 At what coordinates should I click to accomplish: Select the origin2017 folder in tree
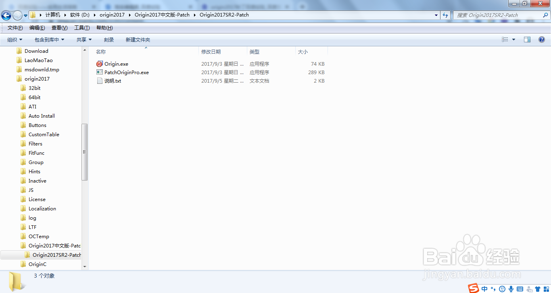37,79
